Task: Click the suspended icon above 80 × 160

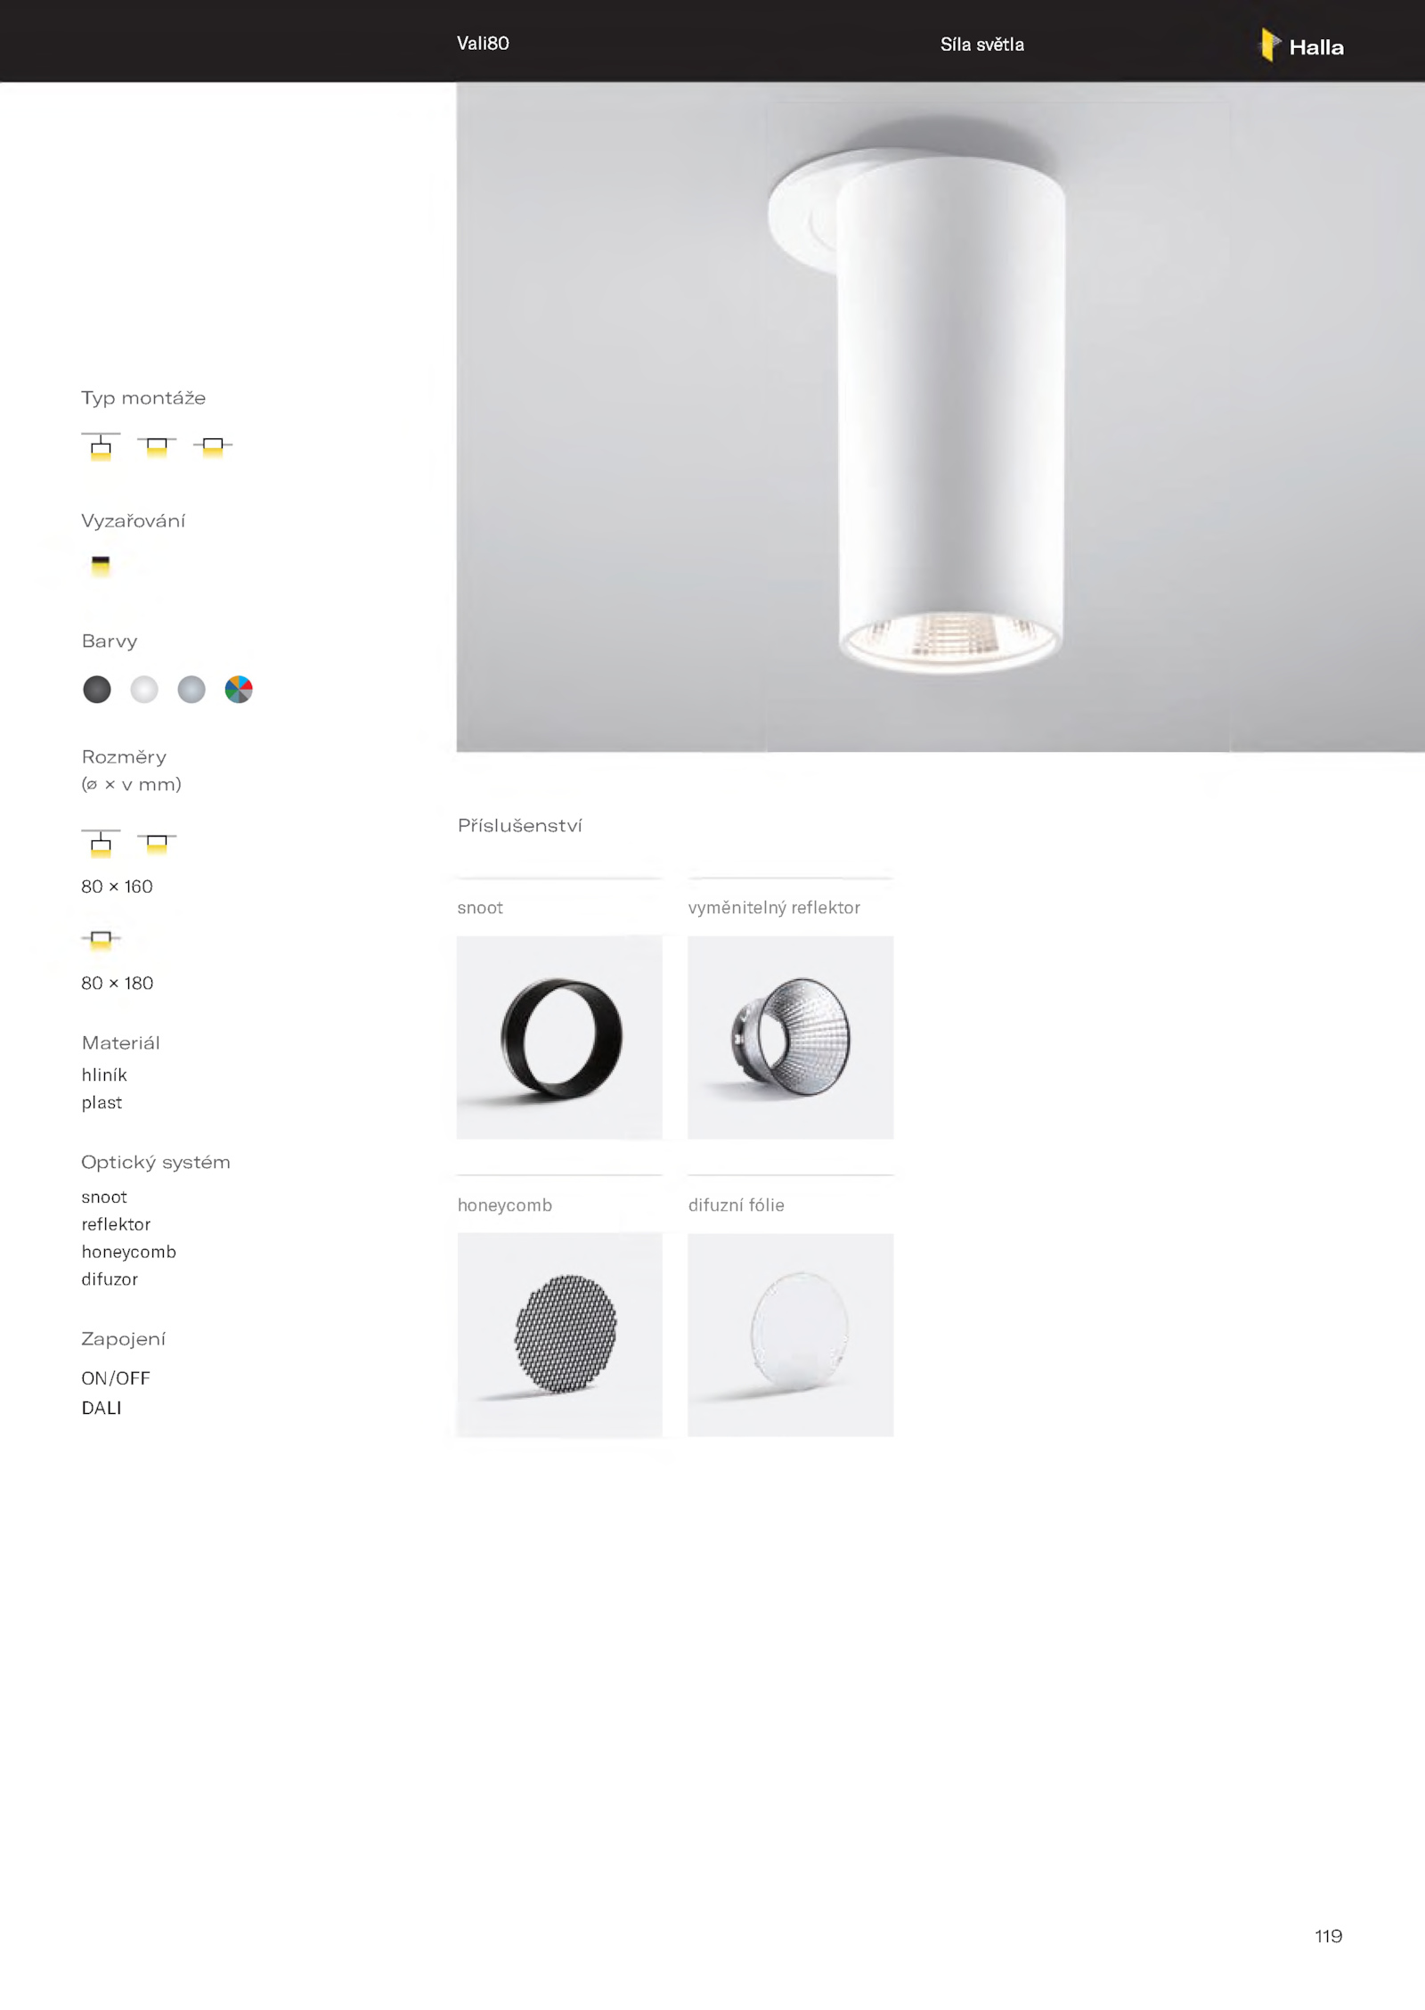Action: (x=101, y=843)
